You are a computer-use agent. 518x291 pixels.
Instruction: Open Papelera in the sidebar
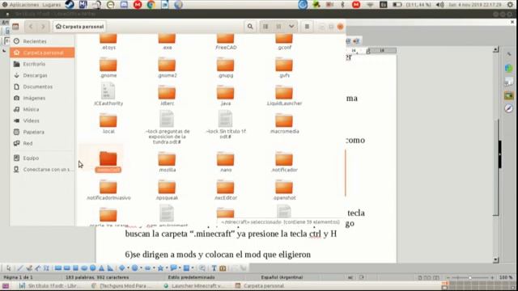[x=42, y=132]
